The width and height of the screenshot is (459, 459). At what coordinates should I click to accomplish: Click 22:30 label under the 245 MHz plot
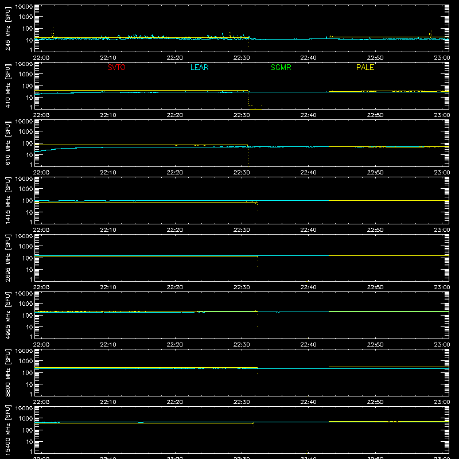tap(242, 58)
